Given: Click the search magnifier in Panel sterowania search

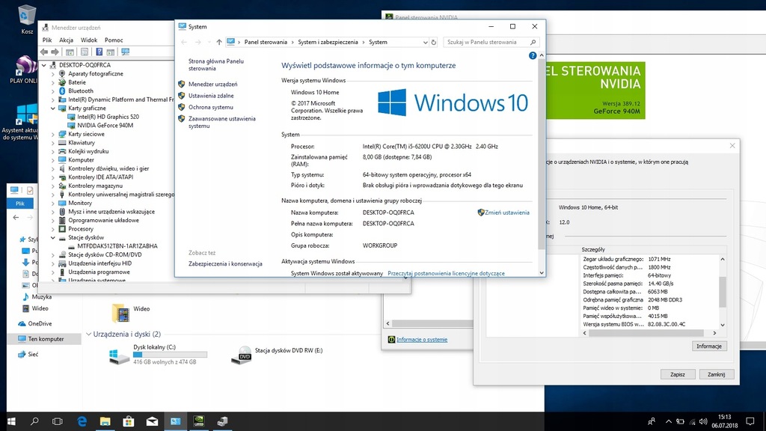Looking at the screenshot, I should click(x=533, y=42).
